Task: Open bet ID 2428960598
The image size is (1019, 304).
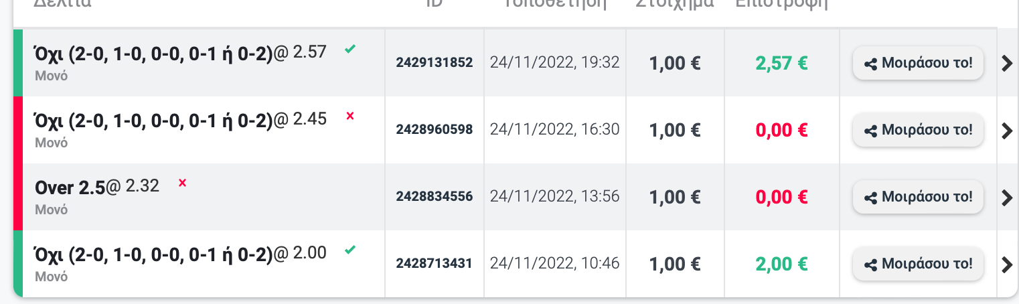Action: click(435, 130)
